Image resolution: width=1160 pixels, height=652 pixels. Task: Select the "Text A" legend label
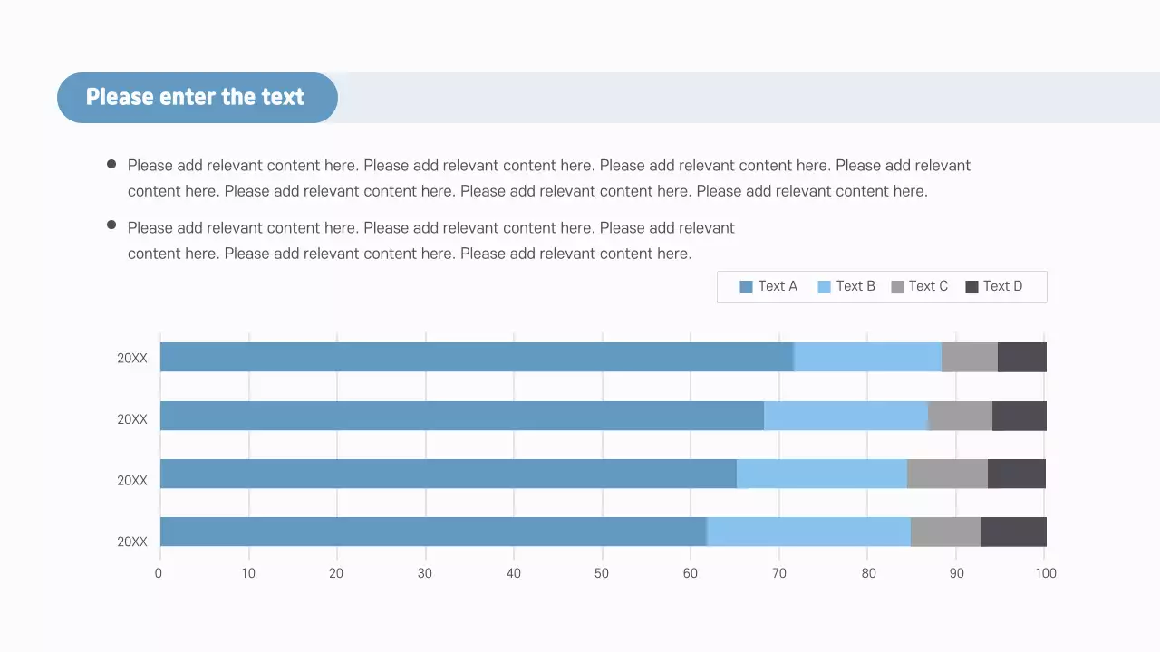pyautogui.click(x=778, y=286)
